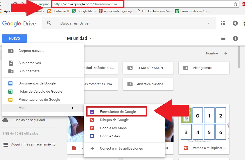Click the storage icon beside Adquirir más almacenamiento
The image size is (245, 160).
(x=5, y=144)
